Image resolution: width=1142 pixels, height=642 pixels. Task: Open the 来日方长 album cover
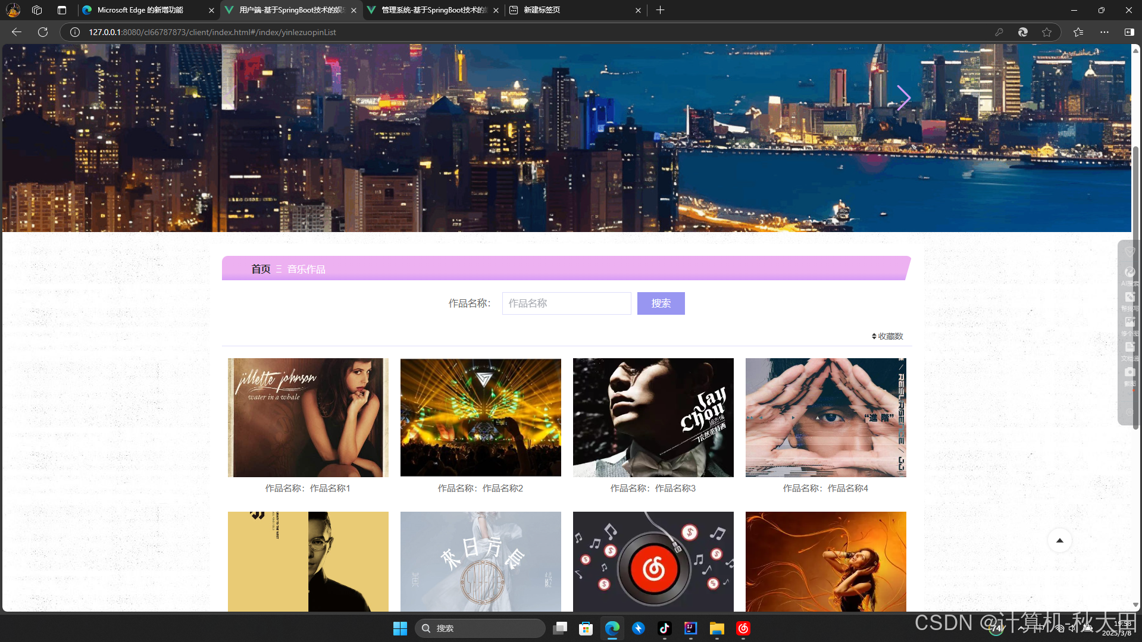[481, 562]
